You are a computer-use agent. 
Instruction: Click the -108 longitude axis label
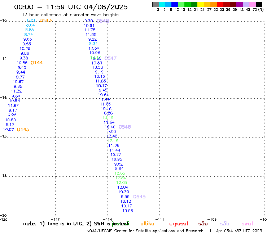(x=212, y=219)
